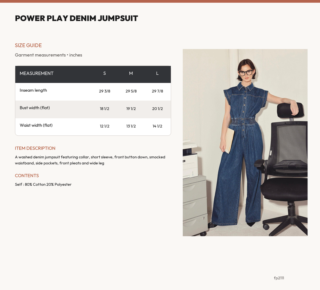Click 'Self : 80% Cotton 20% Polyester' text
The image size is (320, 290).
[43, 184]
